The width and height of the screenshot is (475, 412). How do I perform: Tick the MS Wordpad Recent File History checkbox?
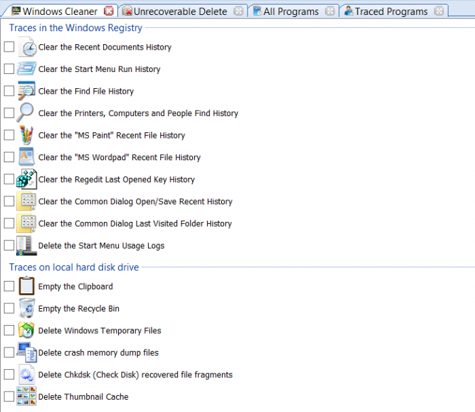click(9, 157)
